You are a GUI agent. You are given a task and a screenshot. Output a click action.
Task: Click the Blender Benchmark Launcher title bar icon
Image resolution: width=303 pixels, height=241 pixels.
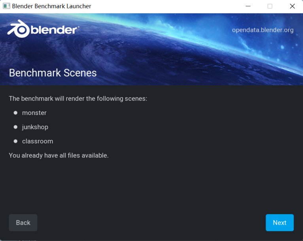click(6, 6)
